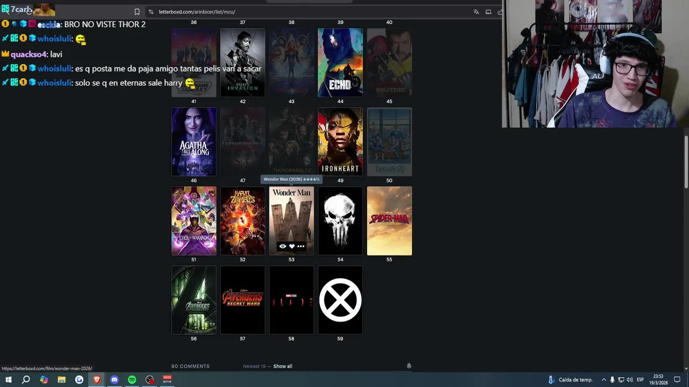Change the ESP keyboard language indicator
The image size is (689, 387).
[640, 379]
